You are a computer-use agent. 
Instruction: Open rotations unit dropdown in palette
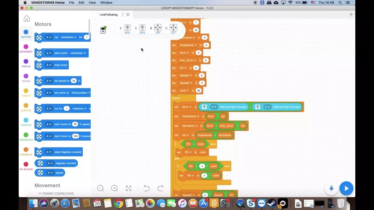79,108
